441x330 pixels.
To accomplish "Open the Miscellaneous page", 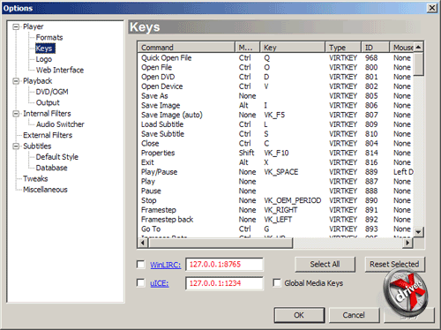I will 45,190.
